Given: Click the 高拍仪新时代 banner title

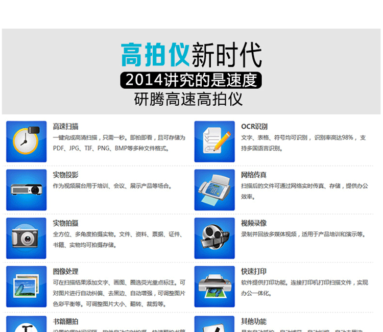Looking at the screenshot, I should [x=192, y=55].
